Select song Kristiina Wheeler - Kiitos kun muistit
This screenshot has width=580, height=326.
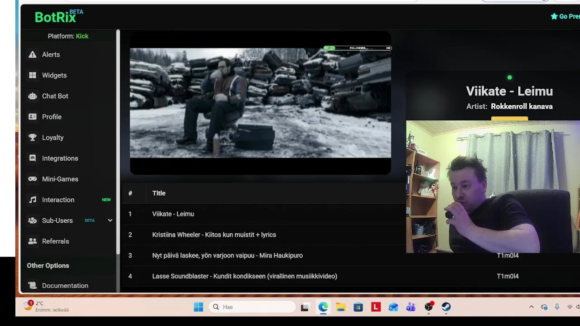tap(214, 235)
